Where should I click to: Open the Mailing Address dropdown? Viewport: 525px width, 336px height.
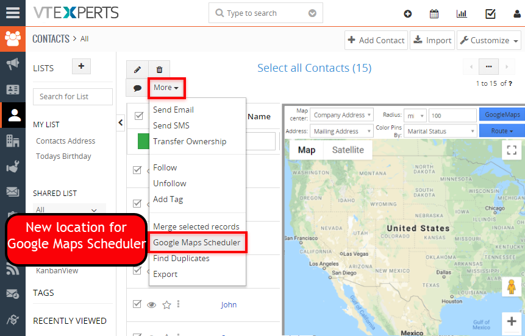click(x=342, y=131)
